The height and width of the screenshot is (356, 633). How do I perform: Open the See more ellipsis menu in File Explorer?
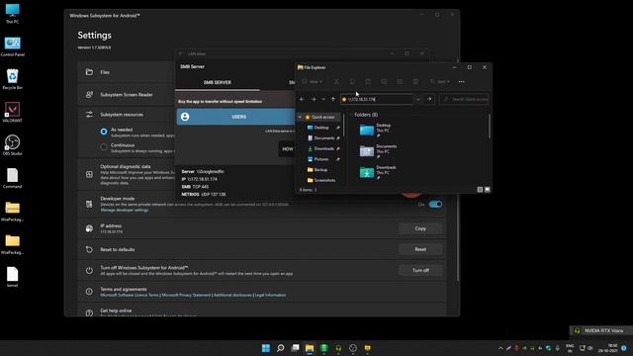462,82
